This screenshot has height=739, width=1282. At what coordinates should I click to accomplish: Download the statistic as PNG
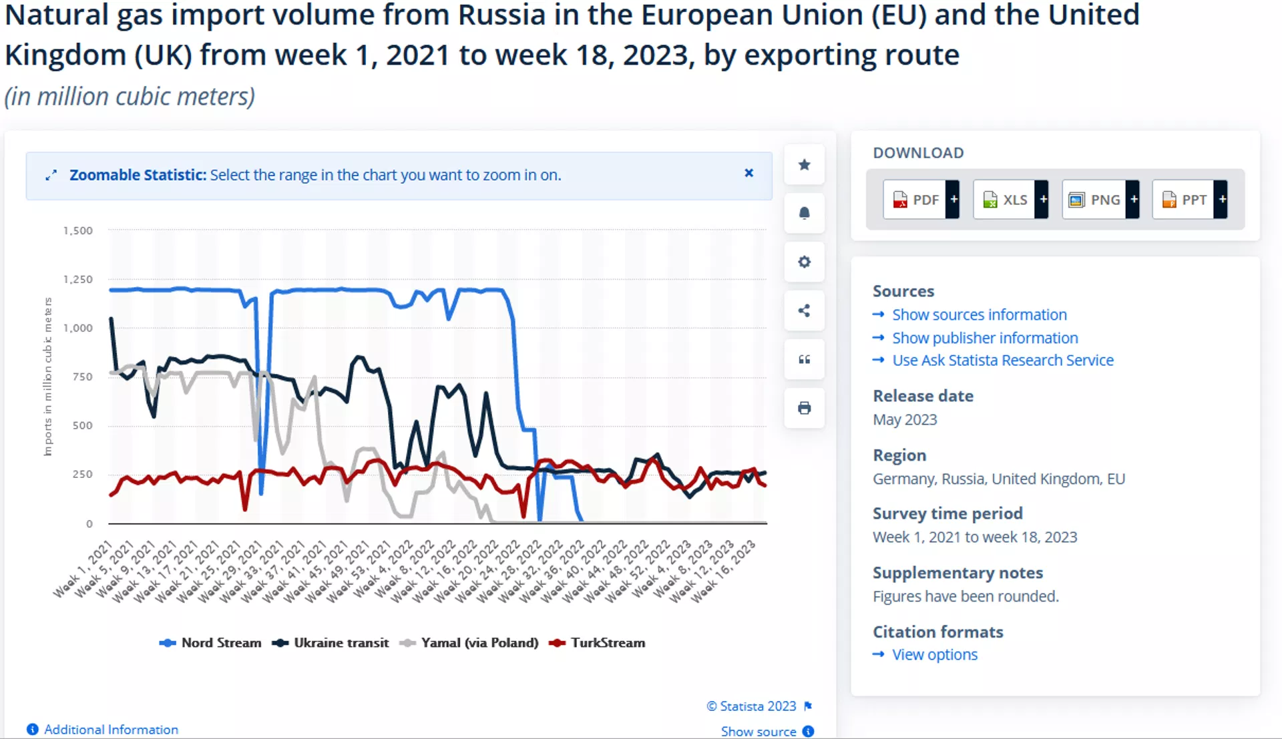(1094, 200)
